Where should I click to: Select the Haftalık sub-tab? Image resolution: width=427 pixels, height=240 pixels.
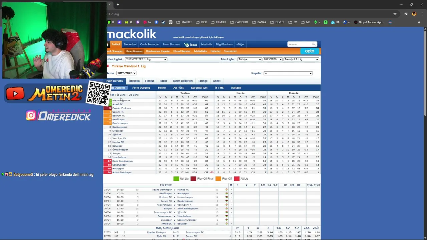(236, 88)
